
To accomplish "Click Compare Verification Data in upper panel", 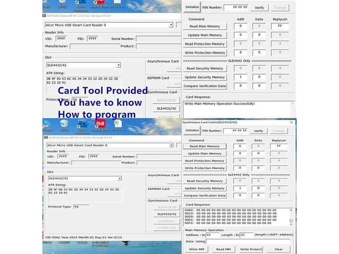I will point(205,86).
